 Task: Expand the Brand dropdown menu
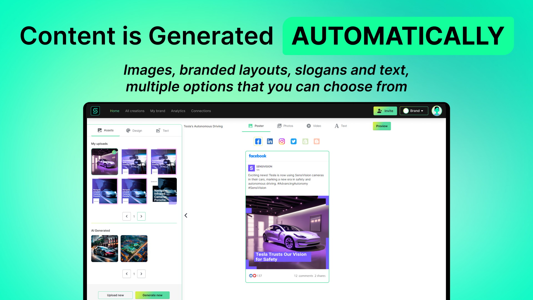414,111
